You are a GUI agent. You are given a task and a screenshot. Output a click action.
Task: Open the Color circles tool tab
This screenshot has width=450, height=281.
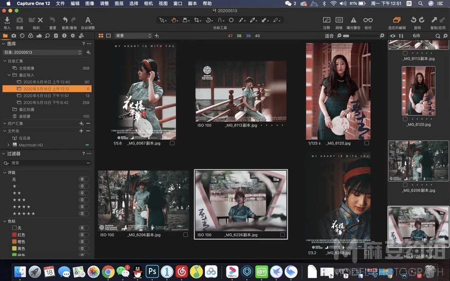click(x=30, y=36)
